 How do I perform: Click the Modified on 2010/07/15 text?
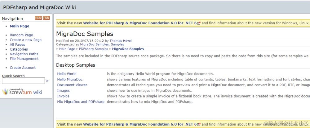(x=80, y=41)
